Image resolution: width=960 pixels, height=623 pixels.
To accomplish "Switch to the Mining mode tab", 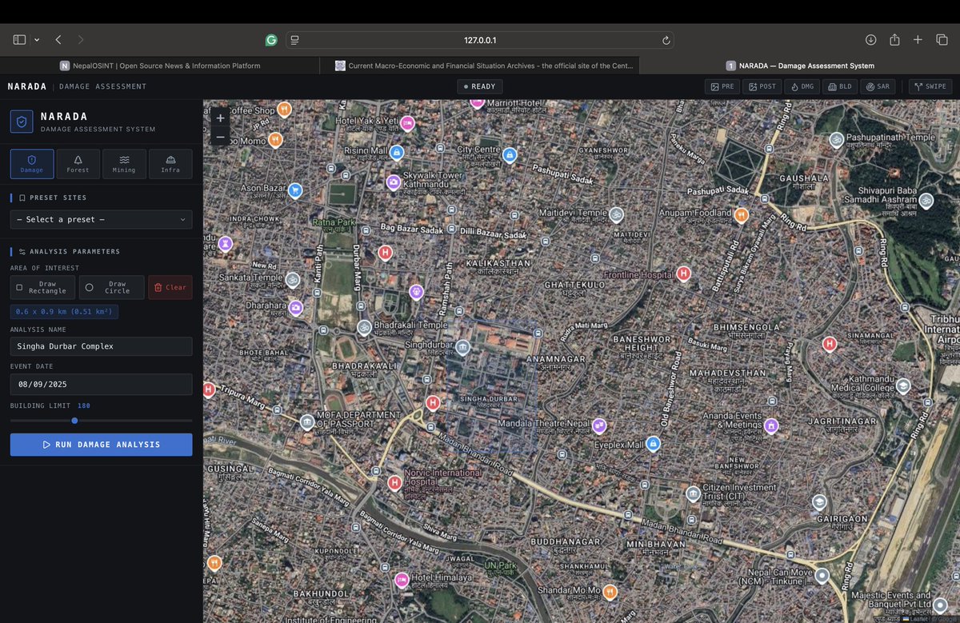I will (x=124, y=163).
